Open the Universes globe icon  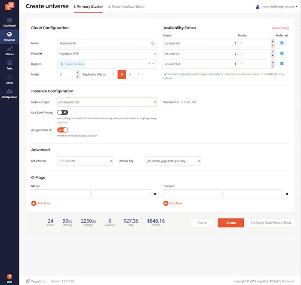[9, 34]
